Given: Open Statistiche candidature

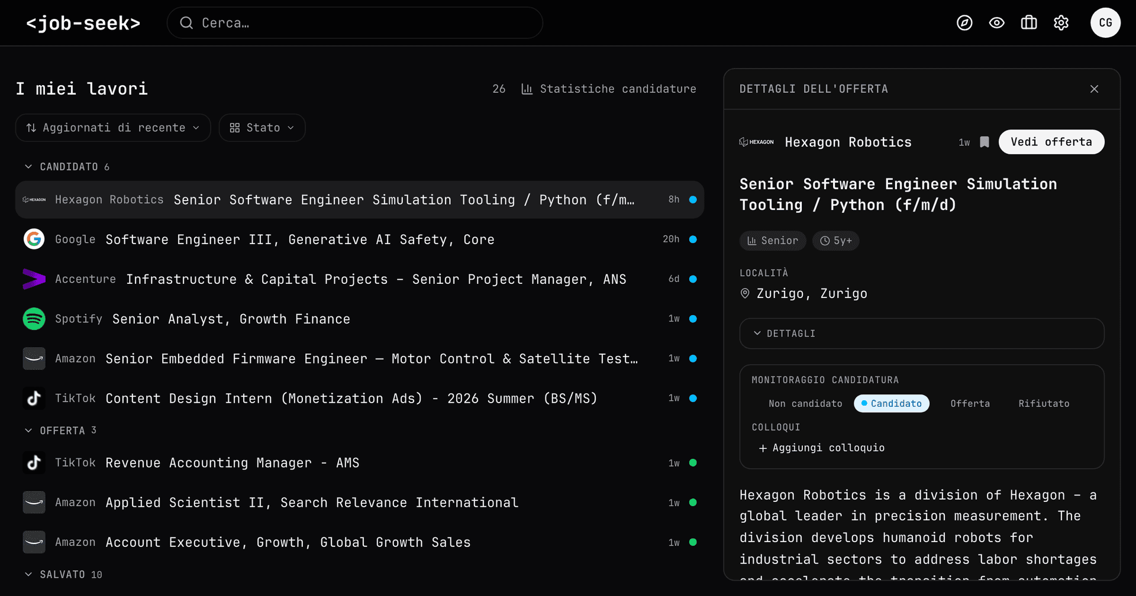Looking at the screenshot, I should (x=609, y=89).
